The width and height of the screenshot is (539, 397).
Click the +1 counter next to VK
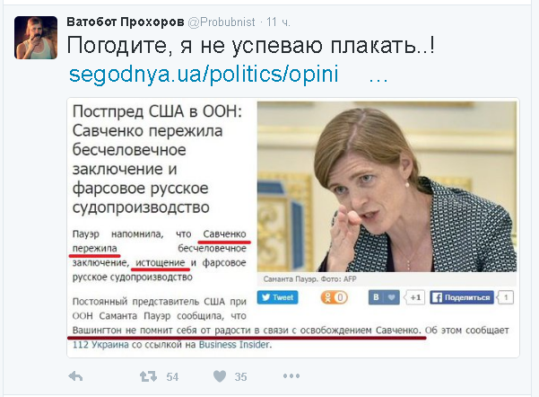tap(415, 297)
